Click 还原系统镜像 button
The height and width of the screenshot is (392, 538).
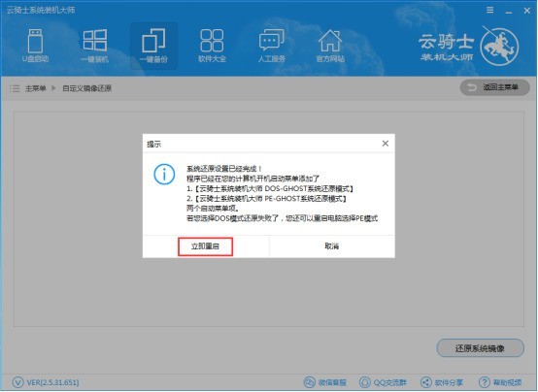pyautogui.click(x=480, y=348)
